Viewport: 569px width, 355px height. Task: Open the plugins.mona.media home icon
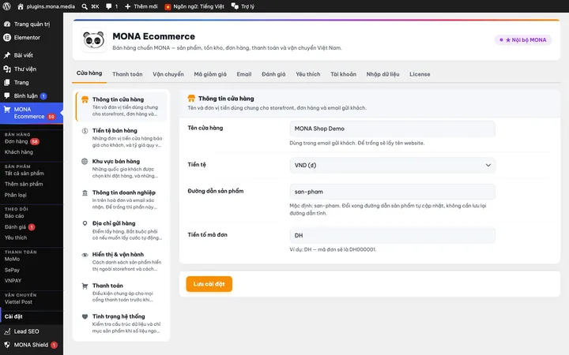tap(21, 6)
